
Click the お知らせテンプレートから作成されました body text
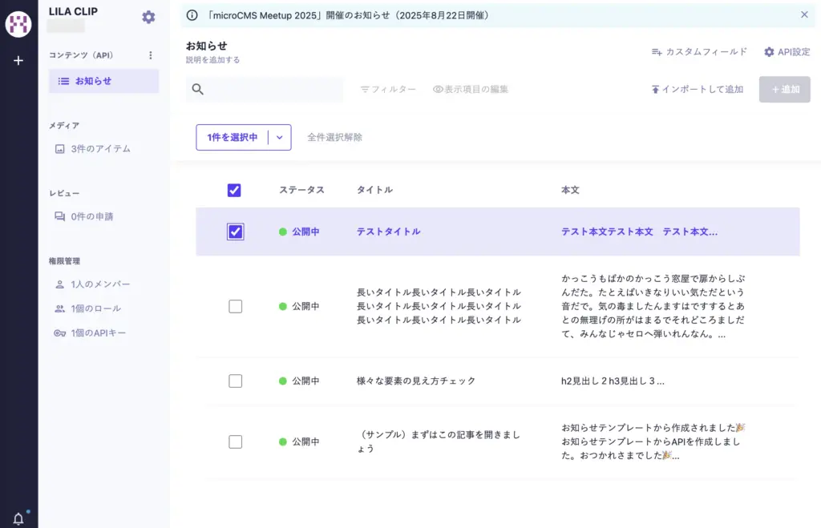653,441
